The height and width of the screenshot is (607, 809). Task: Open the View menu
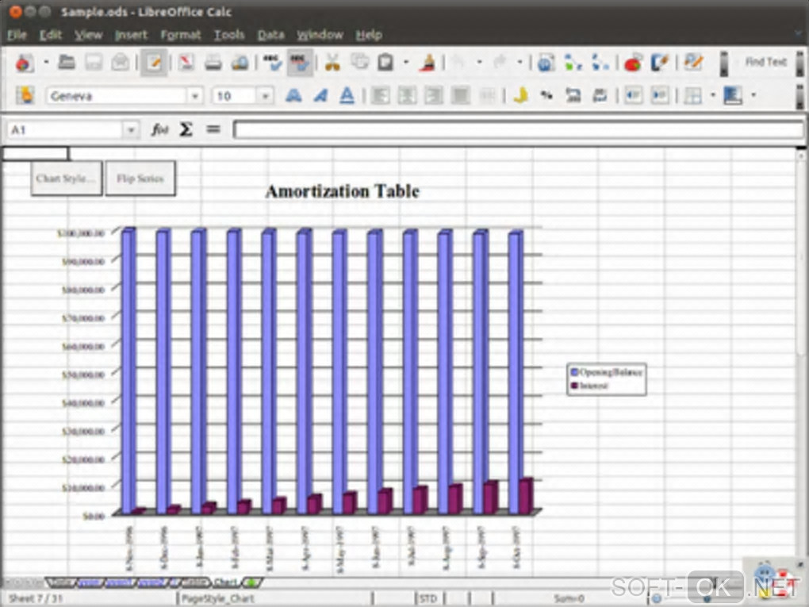pyautogui.click(x=88, y=35)
